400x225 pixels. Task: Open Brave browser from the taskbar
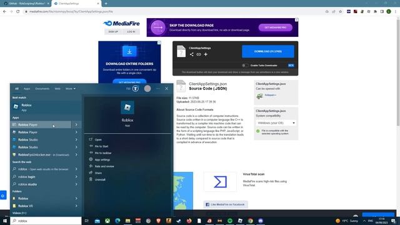pyautogui.click(x=158, y=221)
